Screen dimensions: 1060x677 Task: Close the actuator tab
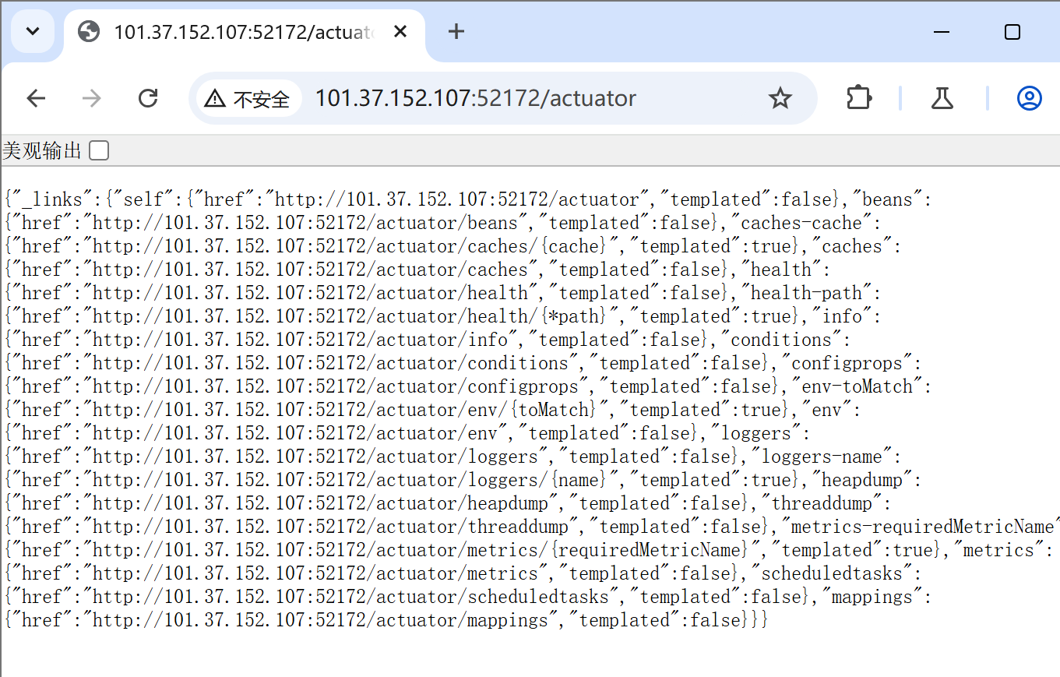[x=400, y=31]
